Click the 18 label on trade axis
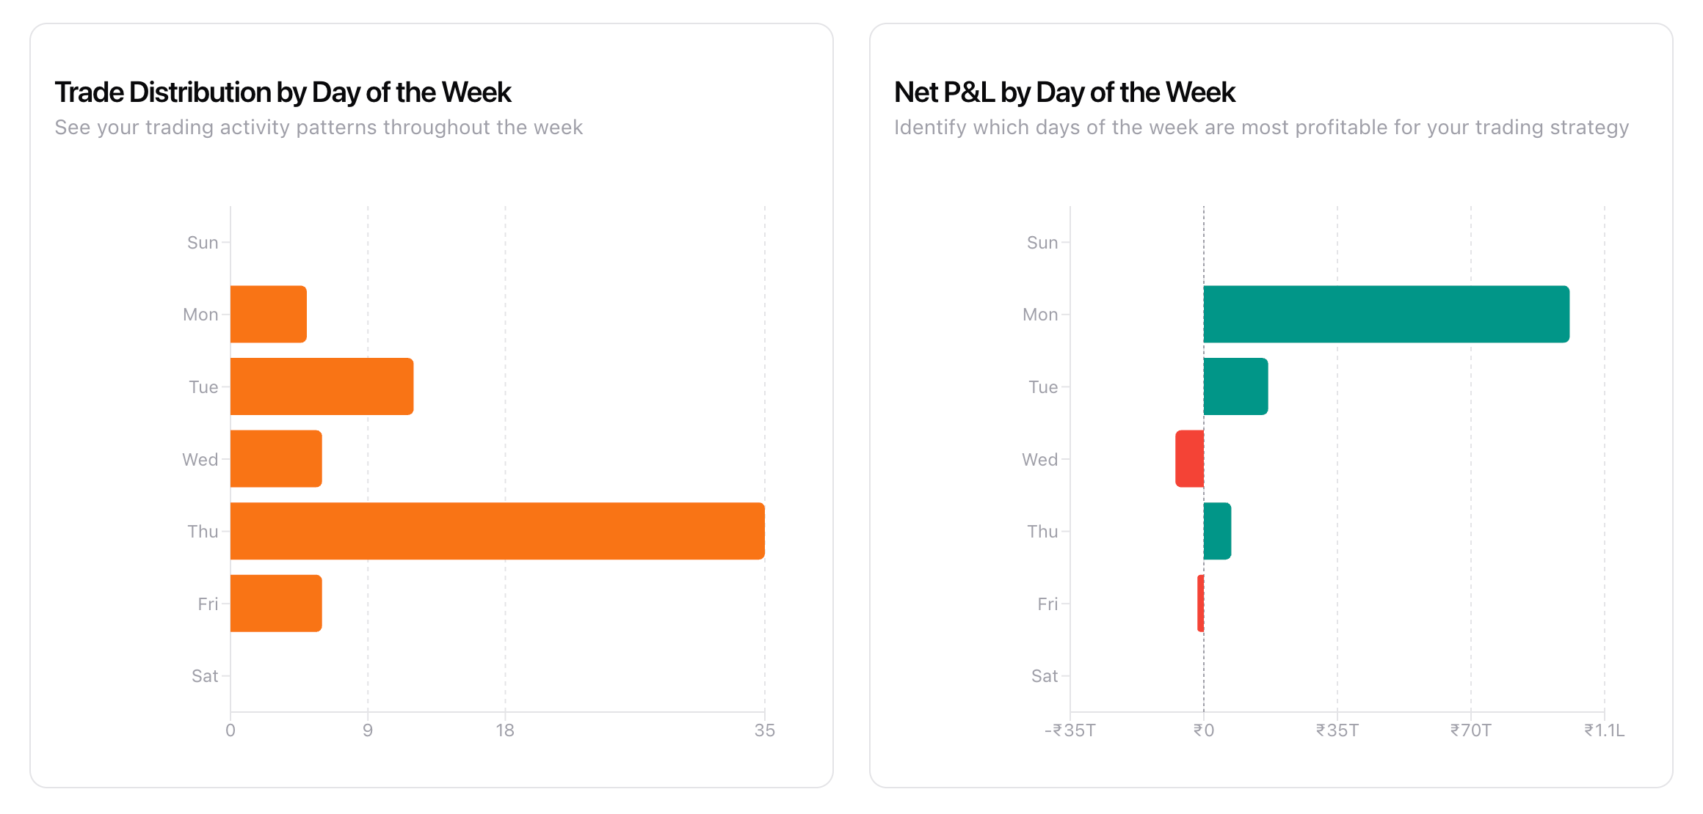 [x=505, y=730]
